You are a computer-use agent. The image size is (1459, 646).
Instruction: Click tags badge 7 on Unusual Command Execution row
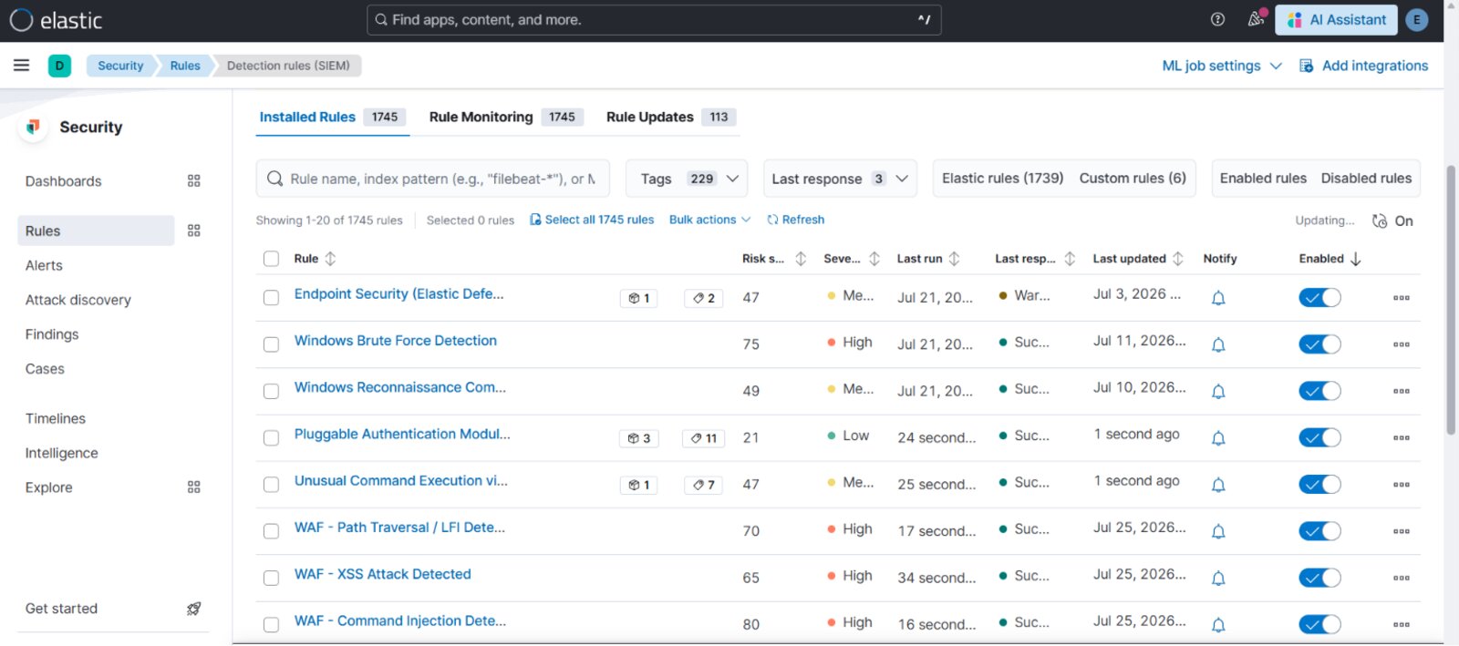pyautogui.click(x=703, y=485)
